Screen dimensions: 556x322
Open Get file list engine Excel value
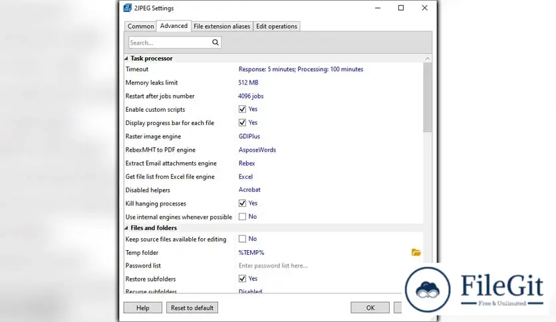[245, 176]
